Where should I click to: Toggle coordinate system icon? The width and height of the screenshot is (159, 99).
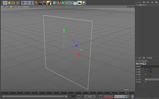(x=36, y=3)
